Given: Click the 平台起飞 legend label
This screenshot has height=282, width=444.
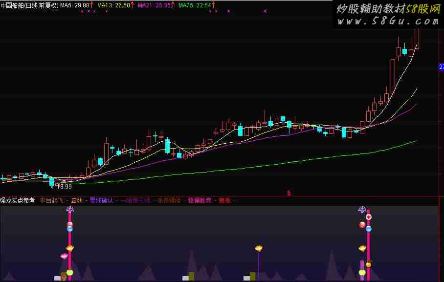Looking at the screenshot, I should pos(52,200).
